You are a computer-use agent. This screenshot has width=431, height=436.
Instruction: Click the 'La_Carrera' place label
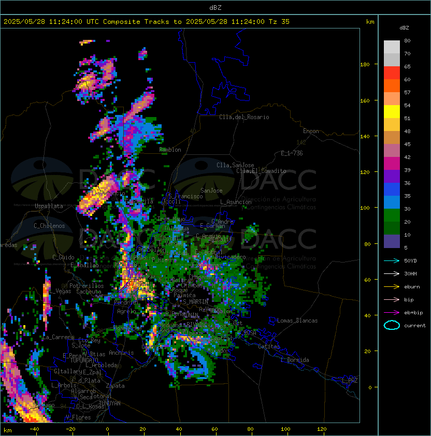(59, 337)
